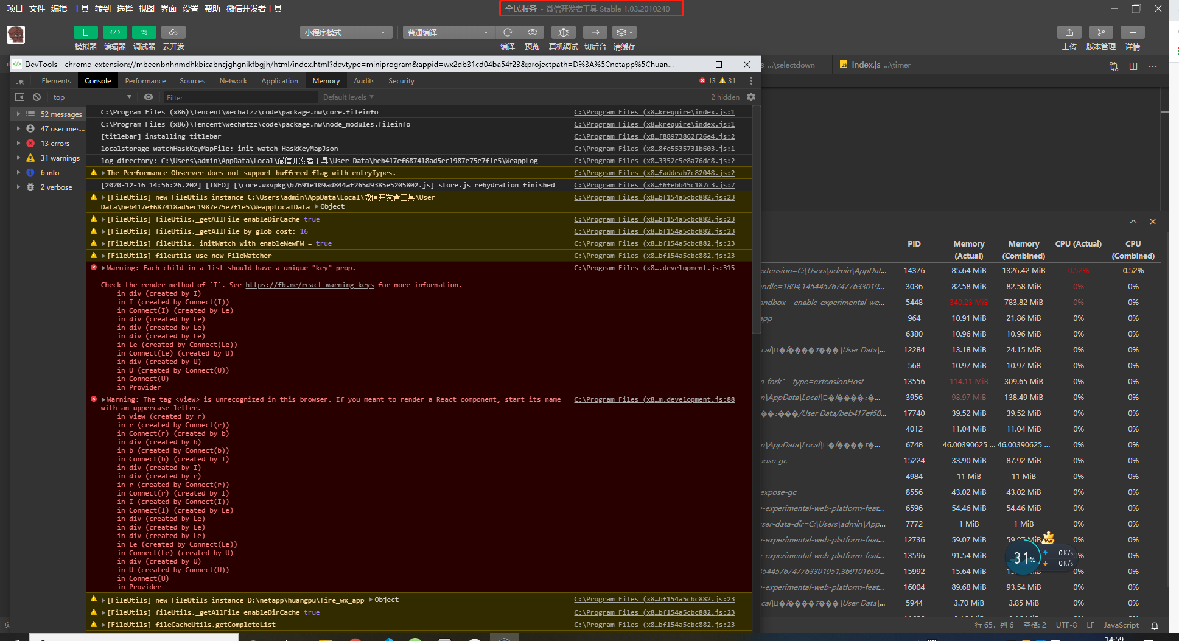Open version management (版本管理)
This screenshot has width=1179, height=641.
pos(1101,32)
